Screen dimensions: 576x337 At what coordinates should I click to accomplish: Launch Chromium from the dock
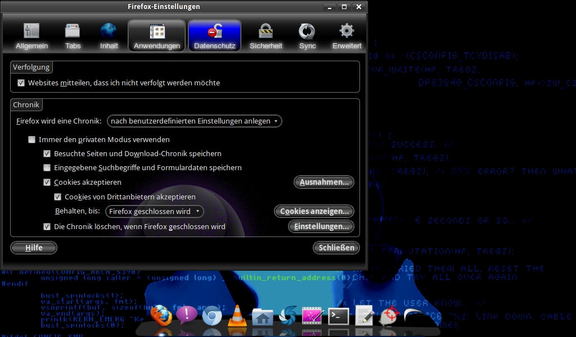point(212,316)
